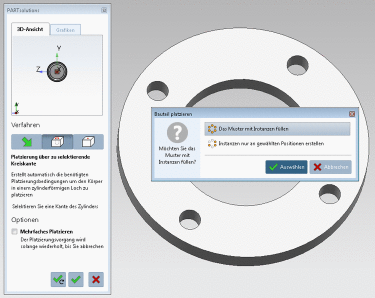The height and width of the screenshot is (298, 375).
Task: Select placement via point on surface method
Action: tap(88, 142)
